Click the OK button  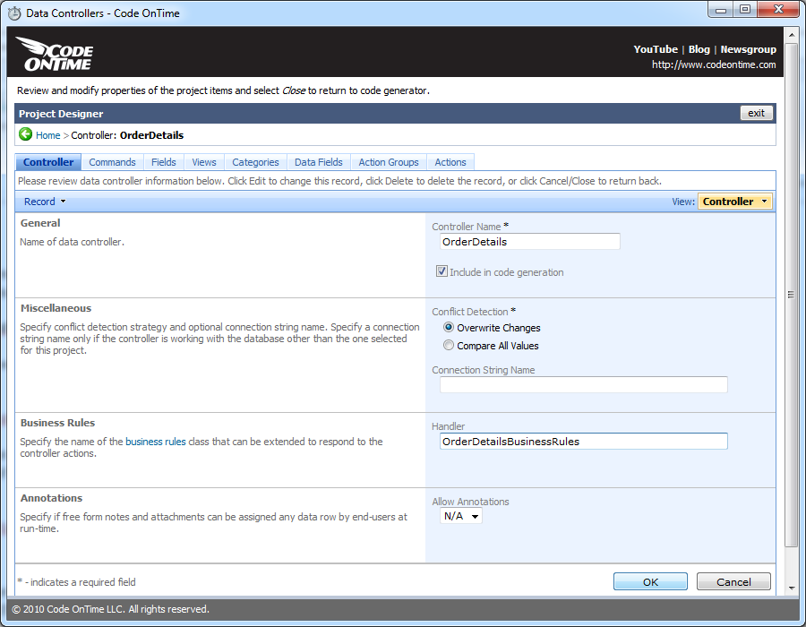coord(650,582)
